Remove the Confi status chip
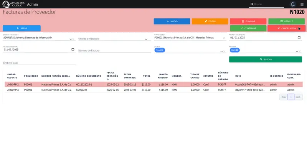The height and width of the screenshot is (162, 307). click(162, 50)
